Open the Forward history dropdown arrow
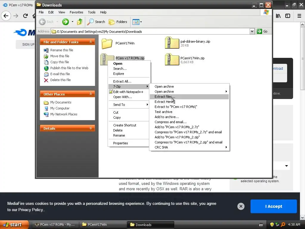305x229 pixels. coord(72,22)
